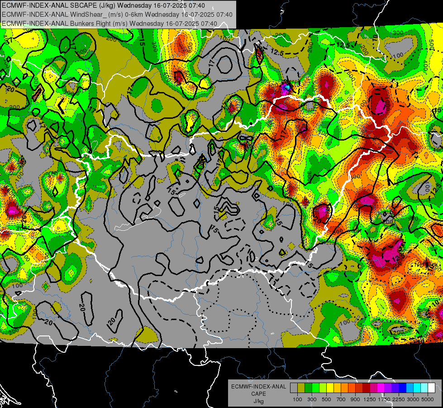
Task: Select the bright green legend swatch
Action: pyautogui.click(x=315, y=388)
